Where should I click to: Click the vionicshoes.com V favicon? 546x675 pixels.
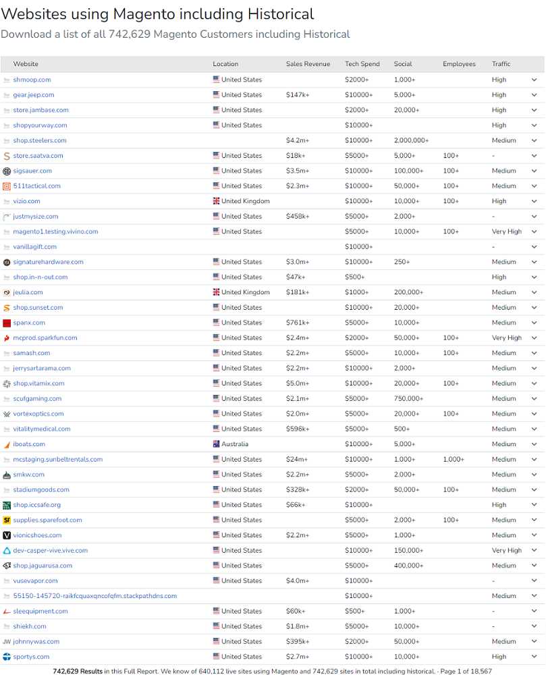click(x=7, y=535)
